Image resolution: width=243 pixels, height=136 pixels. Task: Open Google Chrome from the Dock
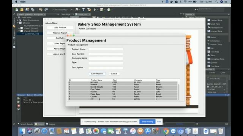pyautogui.click(x=166, y=131)
